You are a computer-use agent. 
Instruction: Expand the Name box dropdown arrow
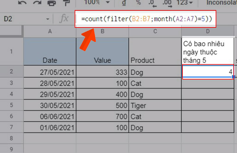[48, 19]
